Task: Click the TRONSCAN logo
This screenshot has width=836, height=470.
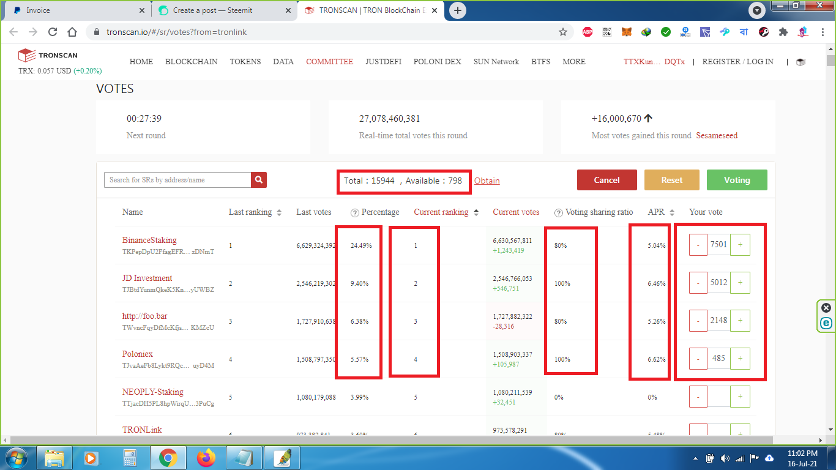Action: 48,55
